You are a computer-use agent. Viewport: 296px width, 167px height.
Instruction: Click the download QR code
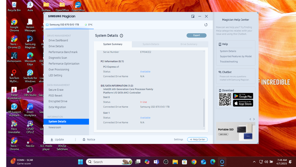[x=225, y=99]
